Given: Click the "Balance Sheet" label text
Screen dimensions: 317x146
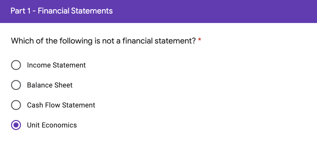Looking at the screenshot, I should click(x=50, y=85).
